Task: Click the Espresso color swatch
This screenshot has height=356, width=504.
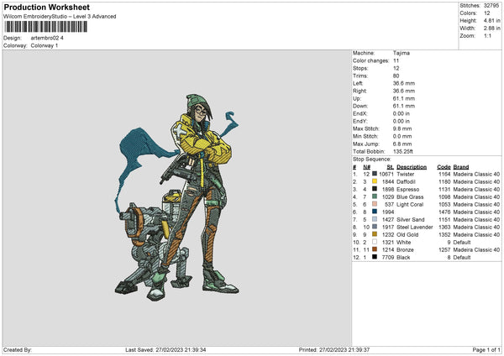Action: click(375, 189)
